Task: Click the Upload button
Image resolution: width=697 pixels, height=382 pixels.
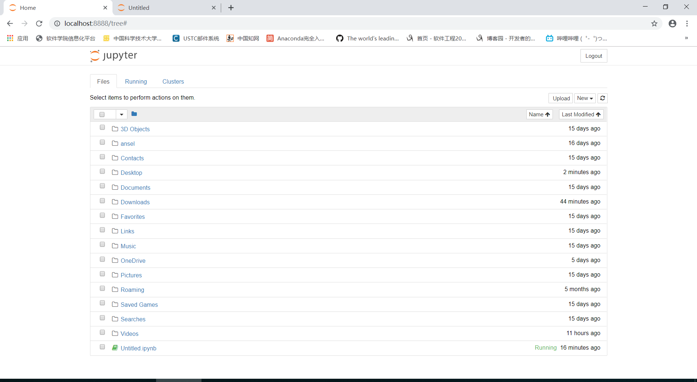Action: (561, 98)
